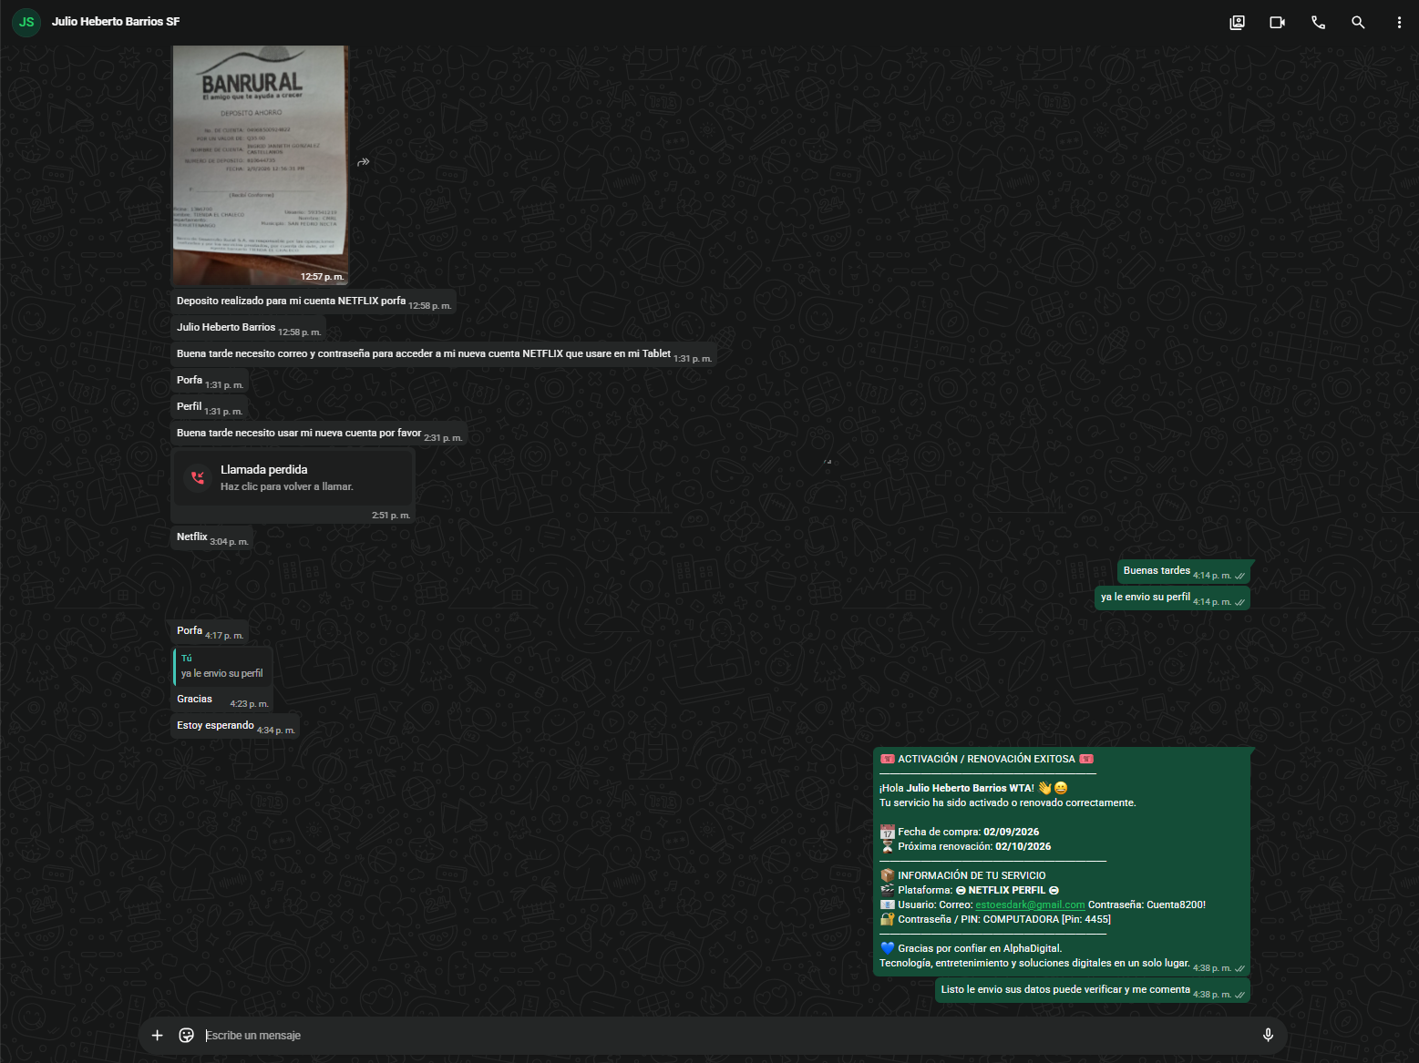Click the 'Tu servicio ha sido activado' line
Image resolution: width=1419 pixels, height=1063 pixels.
(x=1008, y=802)
